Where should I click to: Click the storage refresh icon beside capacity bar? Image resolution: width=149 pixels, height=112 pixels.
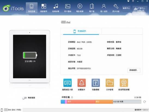tap(145, 102)
